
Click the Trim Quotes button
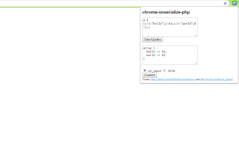(x=153, y=40)
